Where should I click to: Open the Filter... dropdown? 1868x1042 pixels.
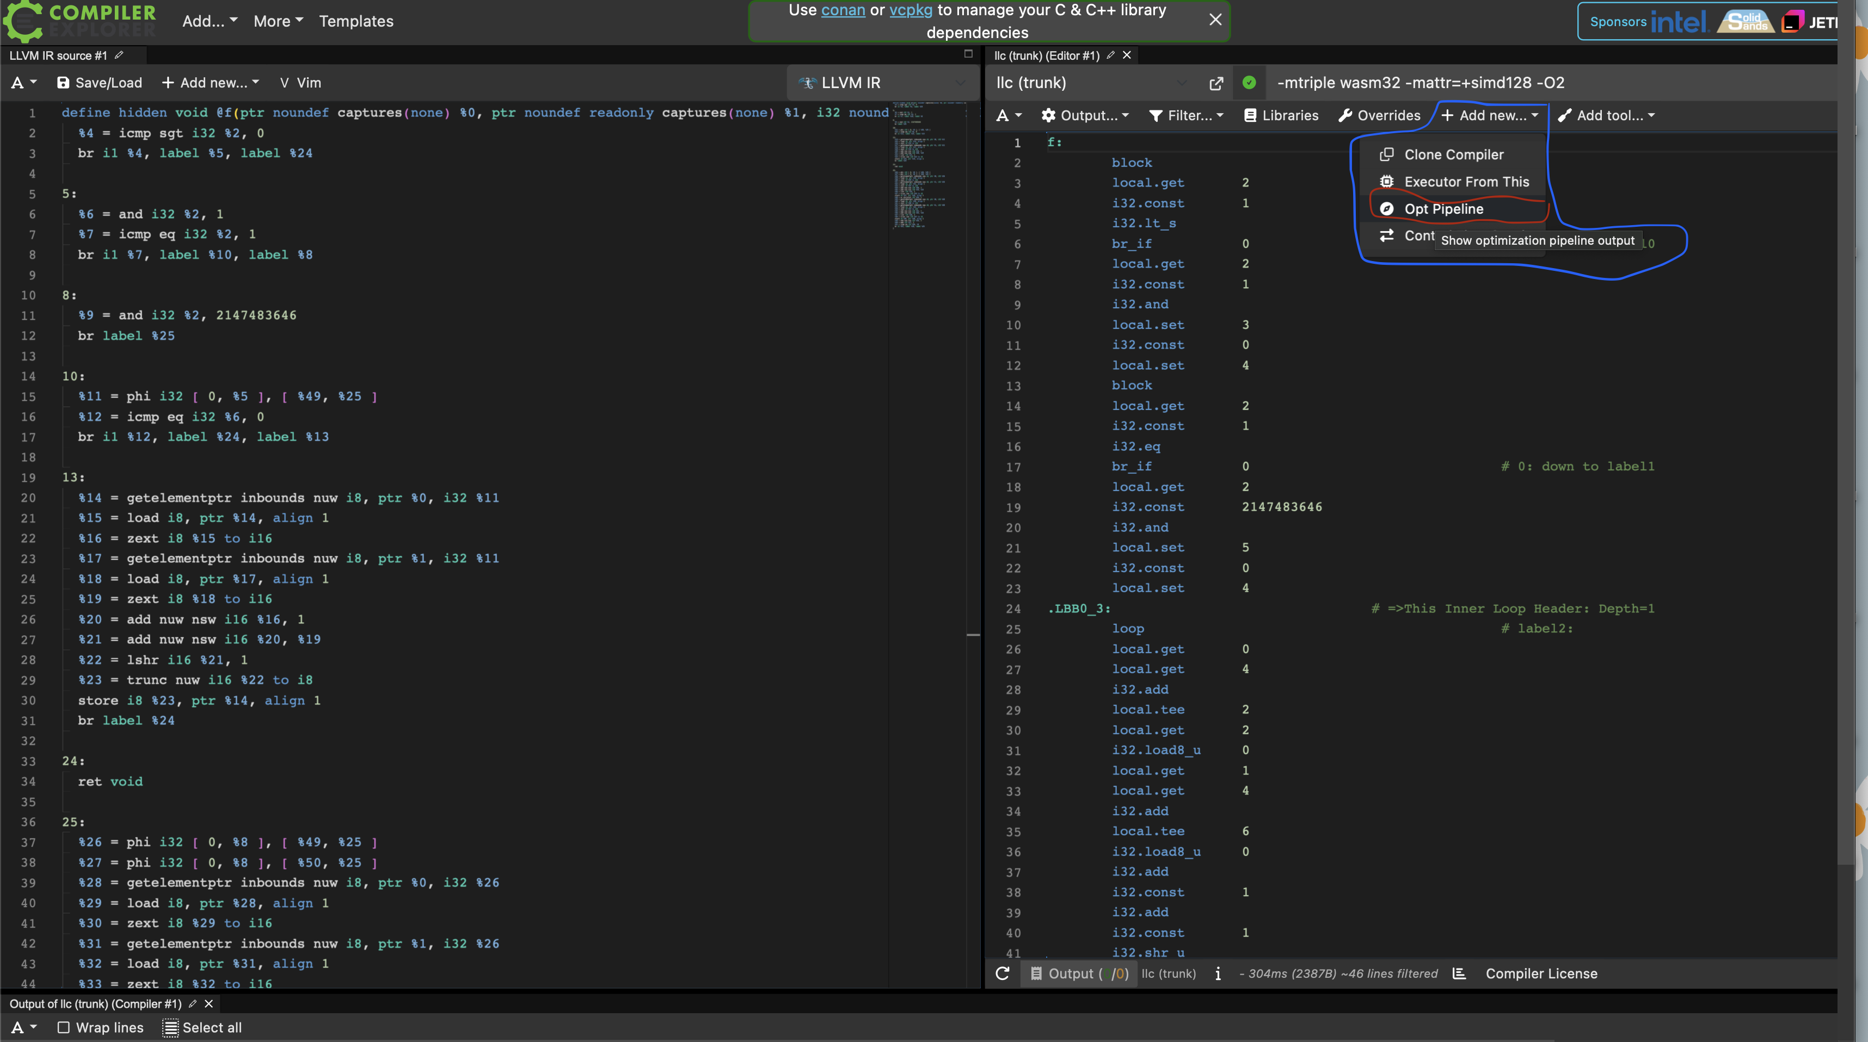point(1187,115)
